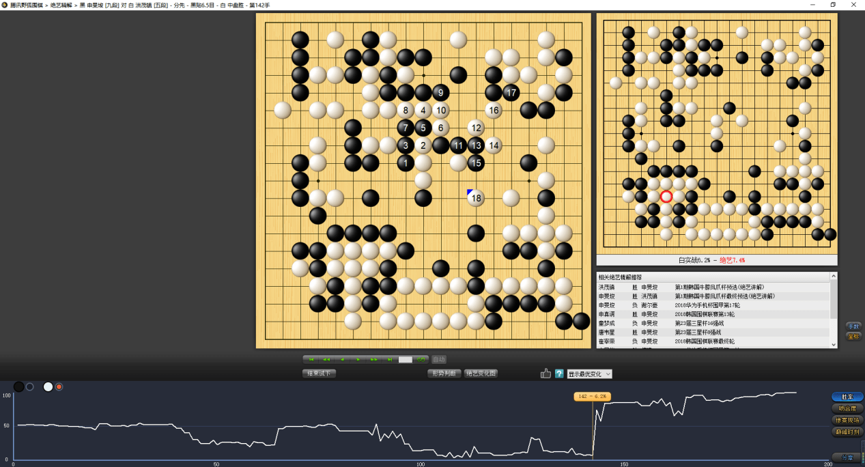Click the black stone numbered 17

tap(511, 92)
